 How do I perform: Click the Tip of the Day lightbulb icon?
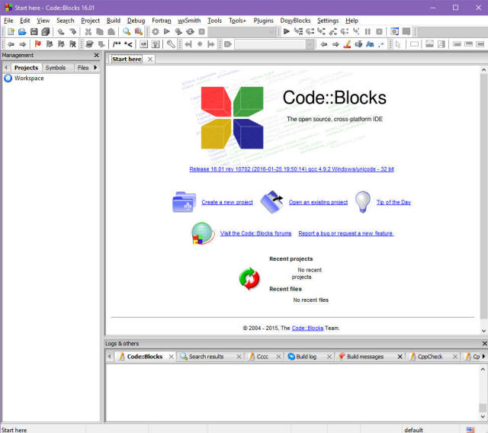pyautogui.click(x=364, y=202)
